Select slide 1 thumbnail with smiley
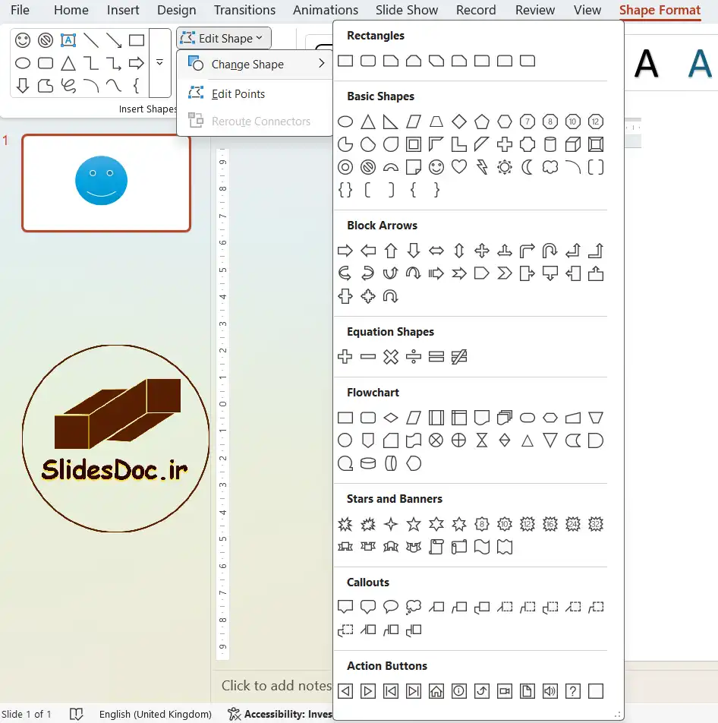The width and height of the screenshot is (718, 723). (x=105, y=182)
